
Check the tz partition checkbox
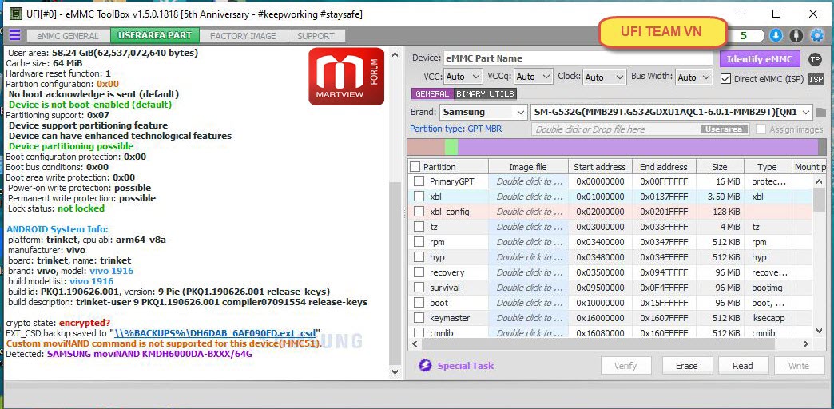click(419, 227)
